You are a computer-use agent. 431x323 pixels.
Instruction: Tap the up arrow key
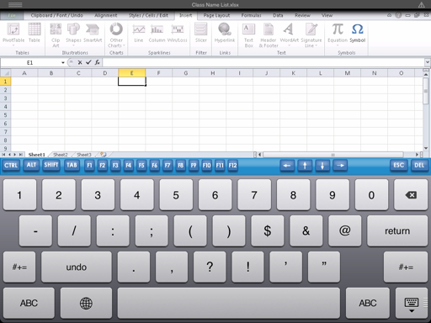305,166
